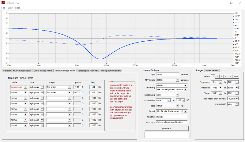The height and width of the screenshot is (142, 245).
Task: Open type dropdown in the 84 Hz filter row
Action: (36, 87)
